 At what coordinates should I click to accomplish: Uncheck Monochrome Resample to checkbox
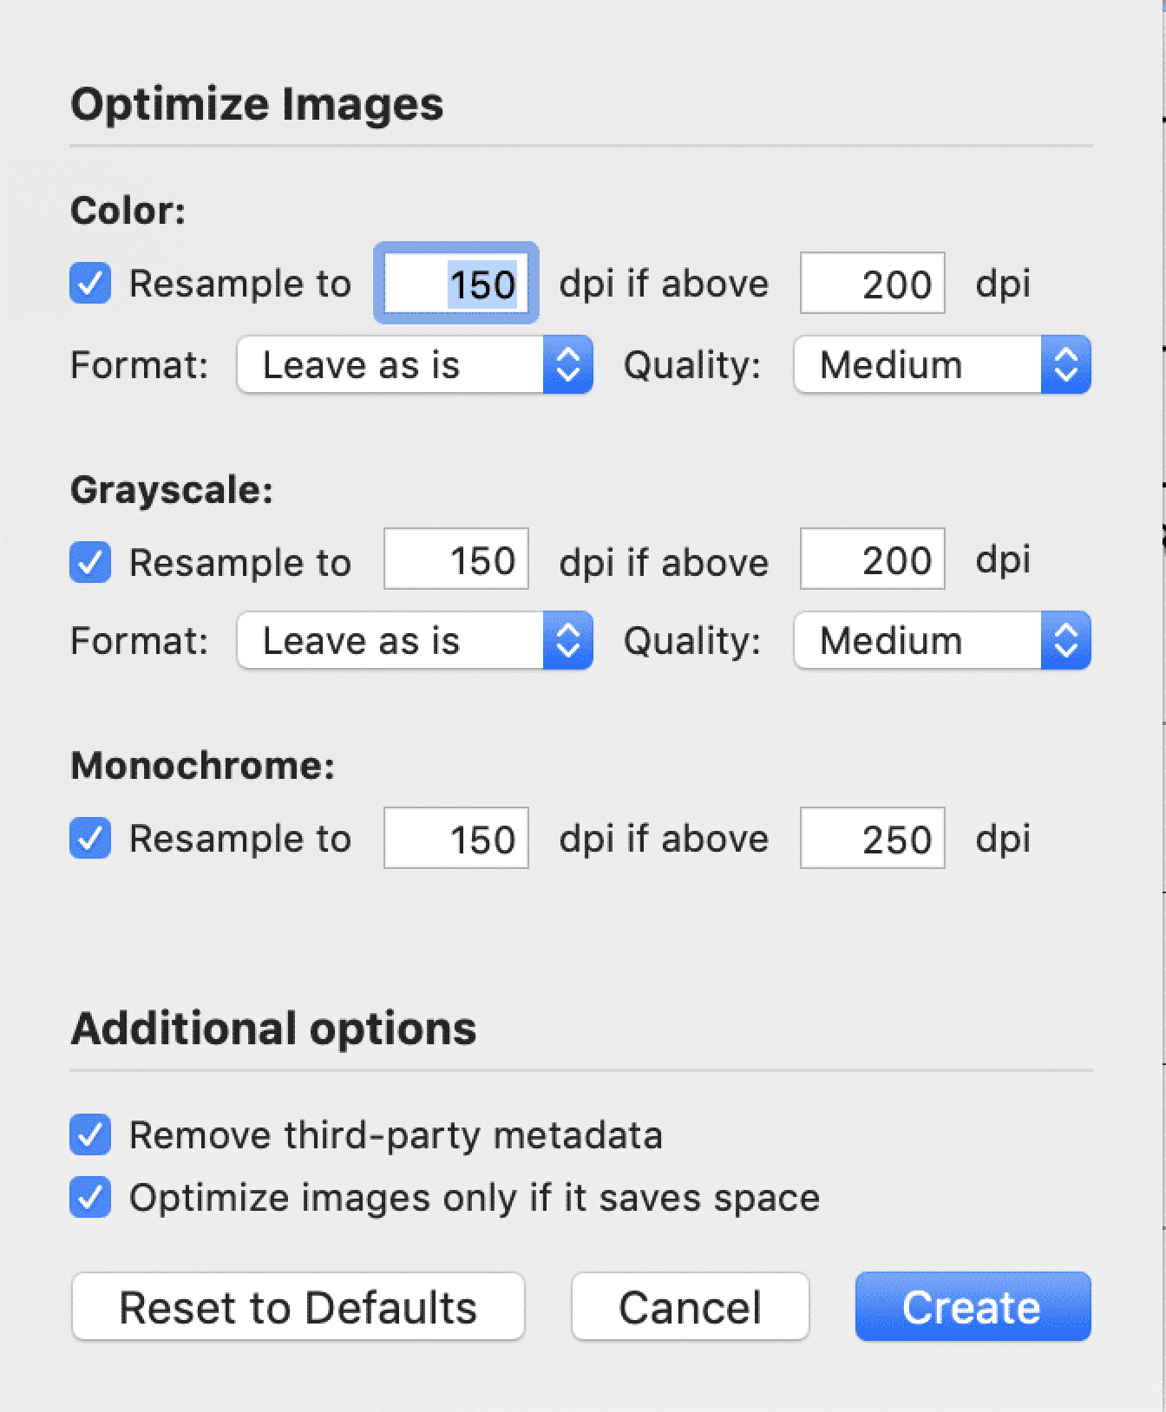pos(90,839)
